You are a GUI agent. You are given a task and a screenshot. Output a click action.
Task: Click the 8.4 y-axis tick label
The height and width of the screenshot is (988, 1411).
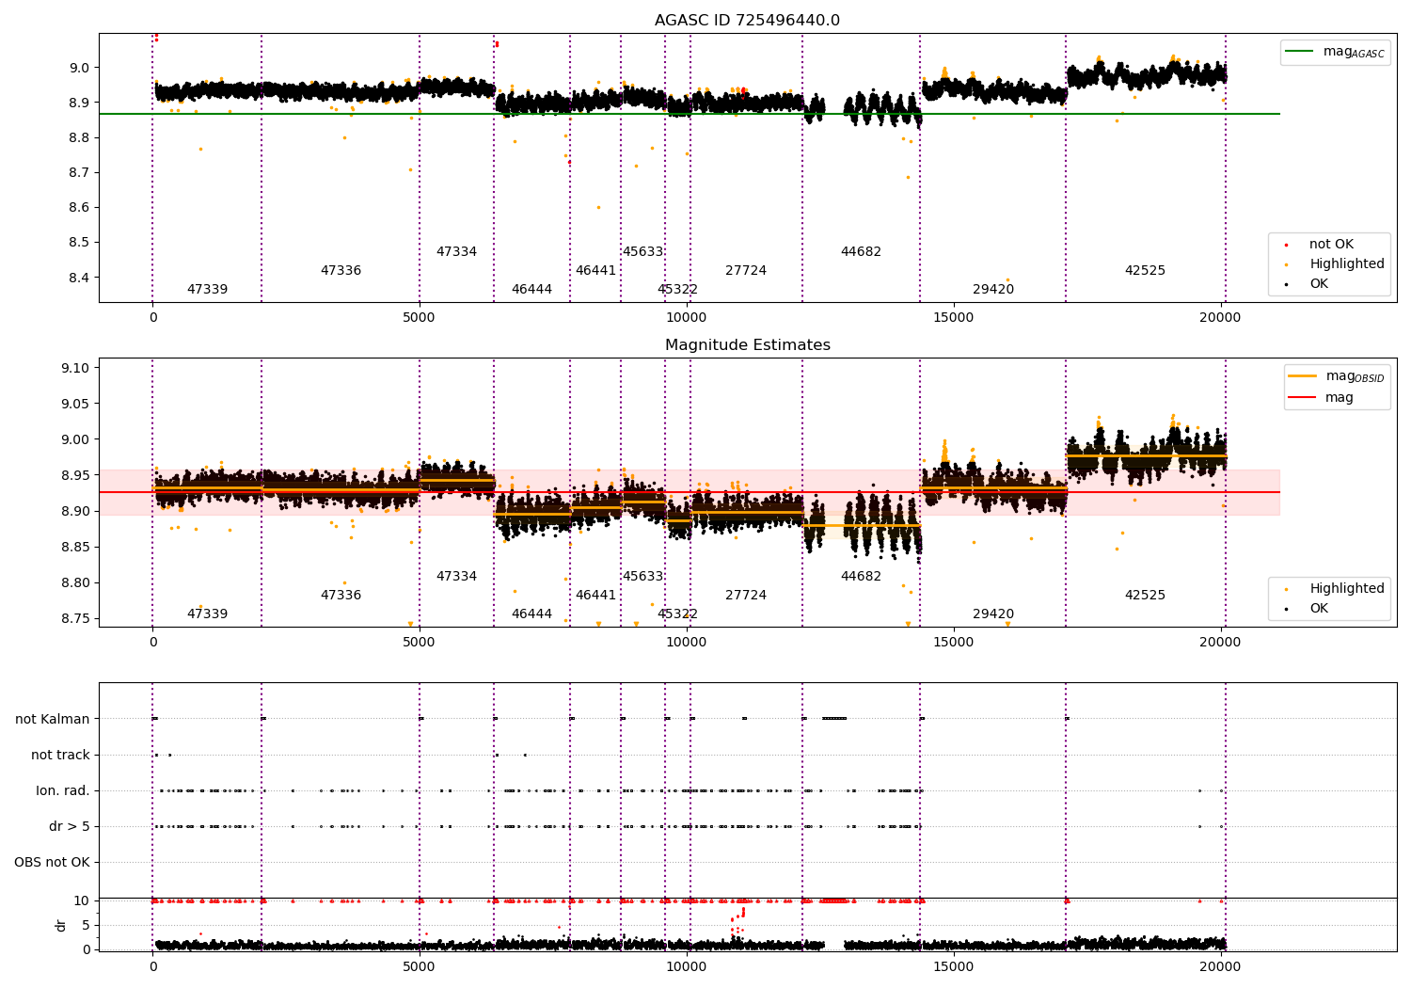(x=79, y=278)
